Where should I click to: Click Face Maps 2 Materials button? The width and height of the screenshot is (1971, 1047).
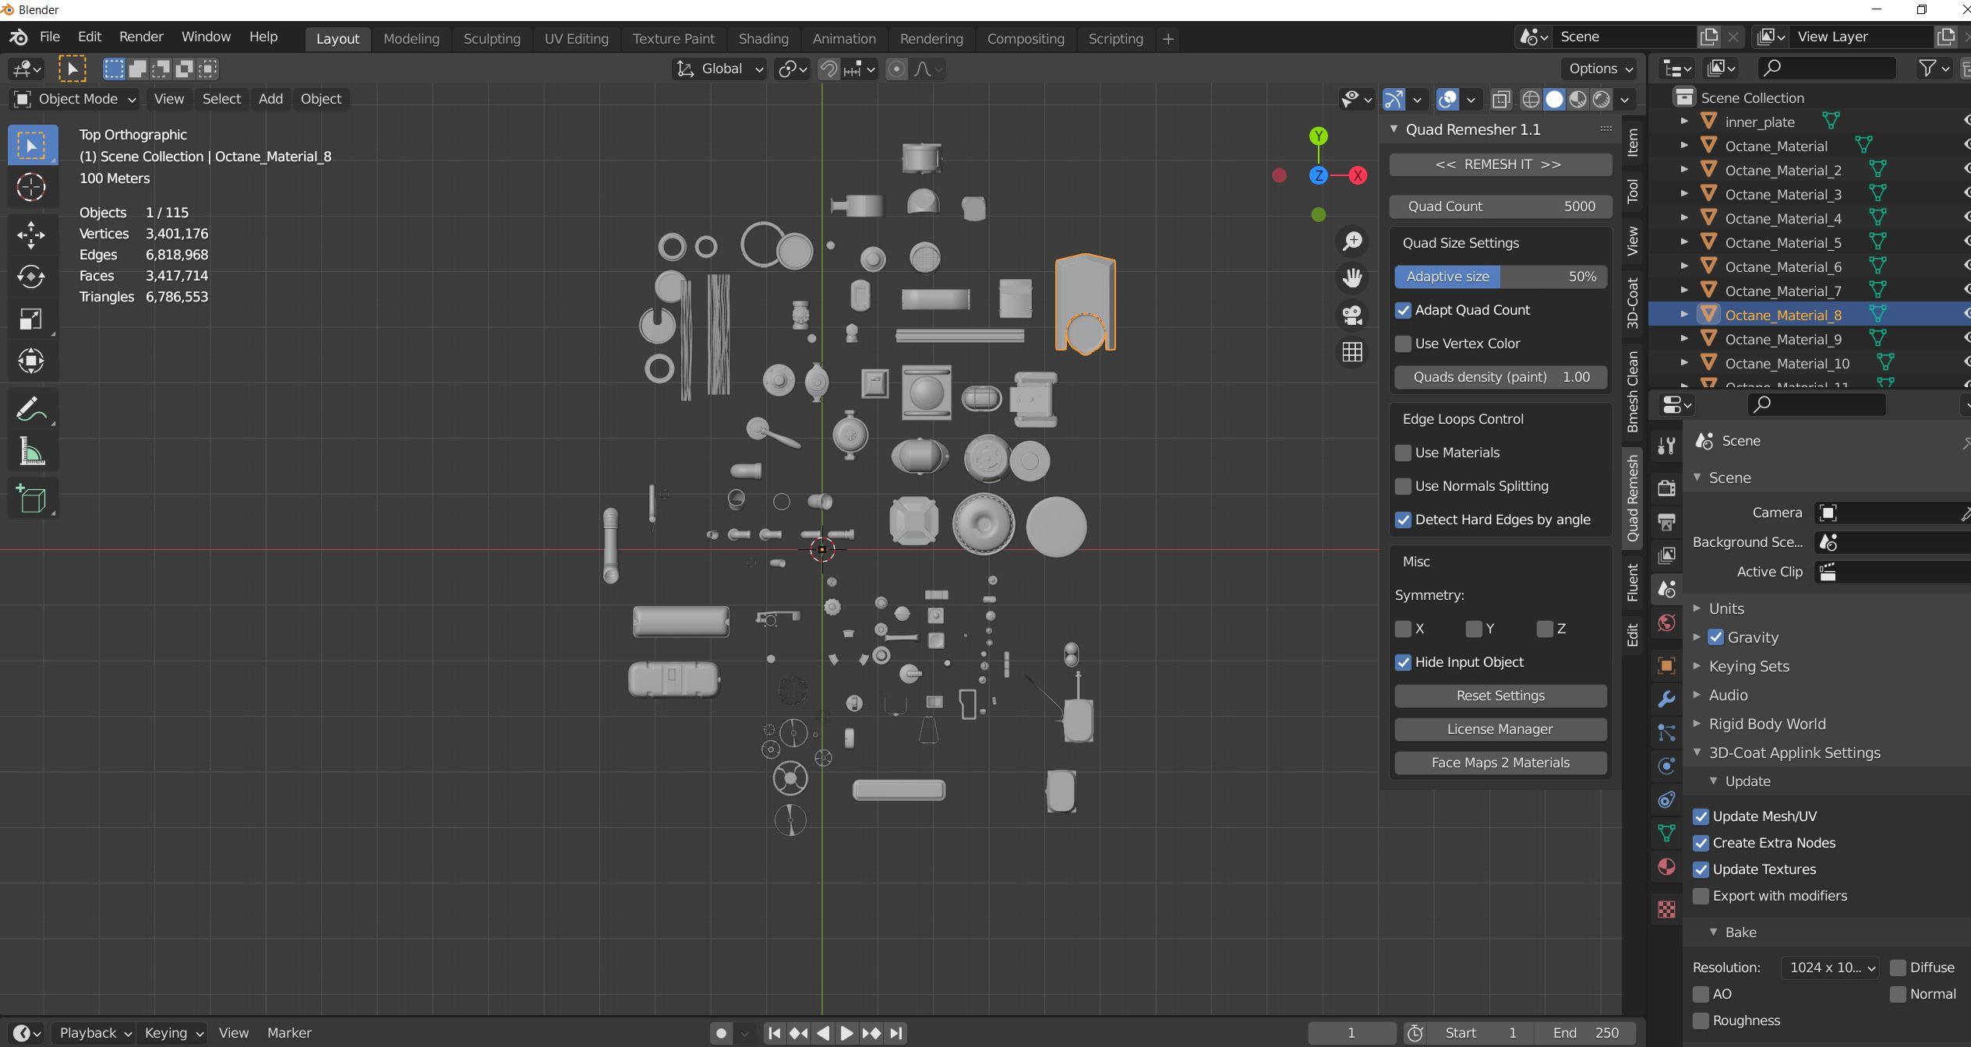[1499, 762]
